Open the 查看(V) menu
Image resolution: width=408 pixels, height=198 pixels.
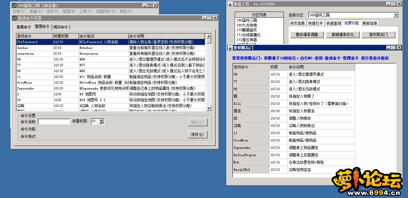[36, 11]
